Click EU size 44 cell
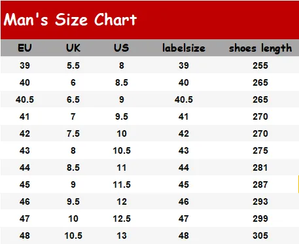Image resolution: width=299 pixels, height=244 pixels. (25, 167)
